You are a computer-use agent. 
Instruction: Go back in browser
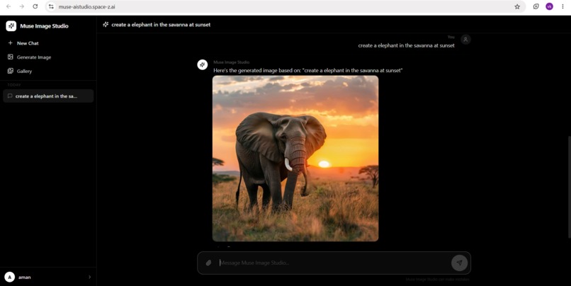tap(9, 6)
